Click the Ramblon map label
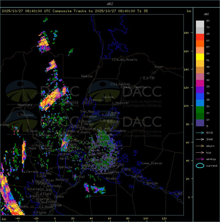This screenshot has width=220, height=222. [x=87, y=76]
